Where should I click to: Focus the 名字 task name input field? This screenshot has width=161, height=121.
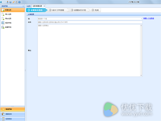click(x=90, y=22)
